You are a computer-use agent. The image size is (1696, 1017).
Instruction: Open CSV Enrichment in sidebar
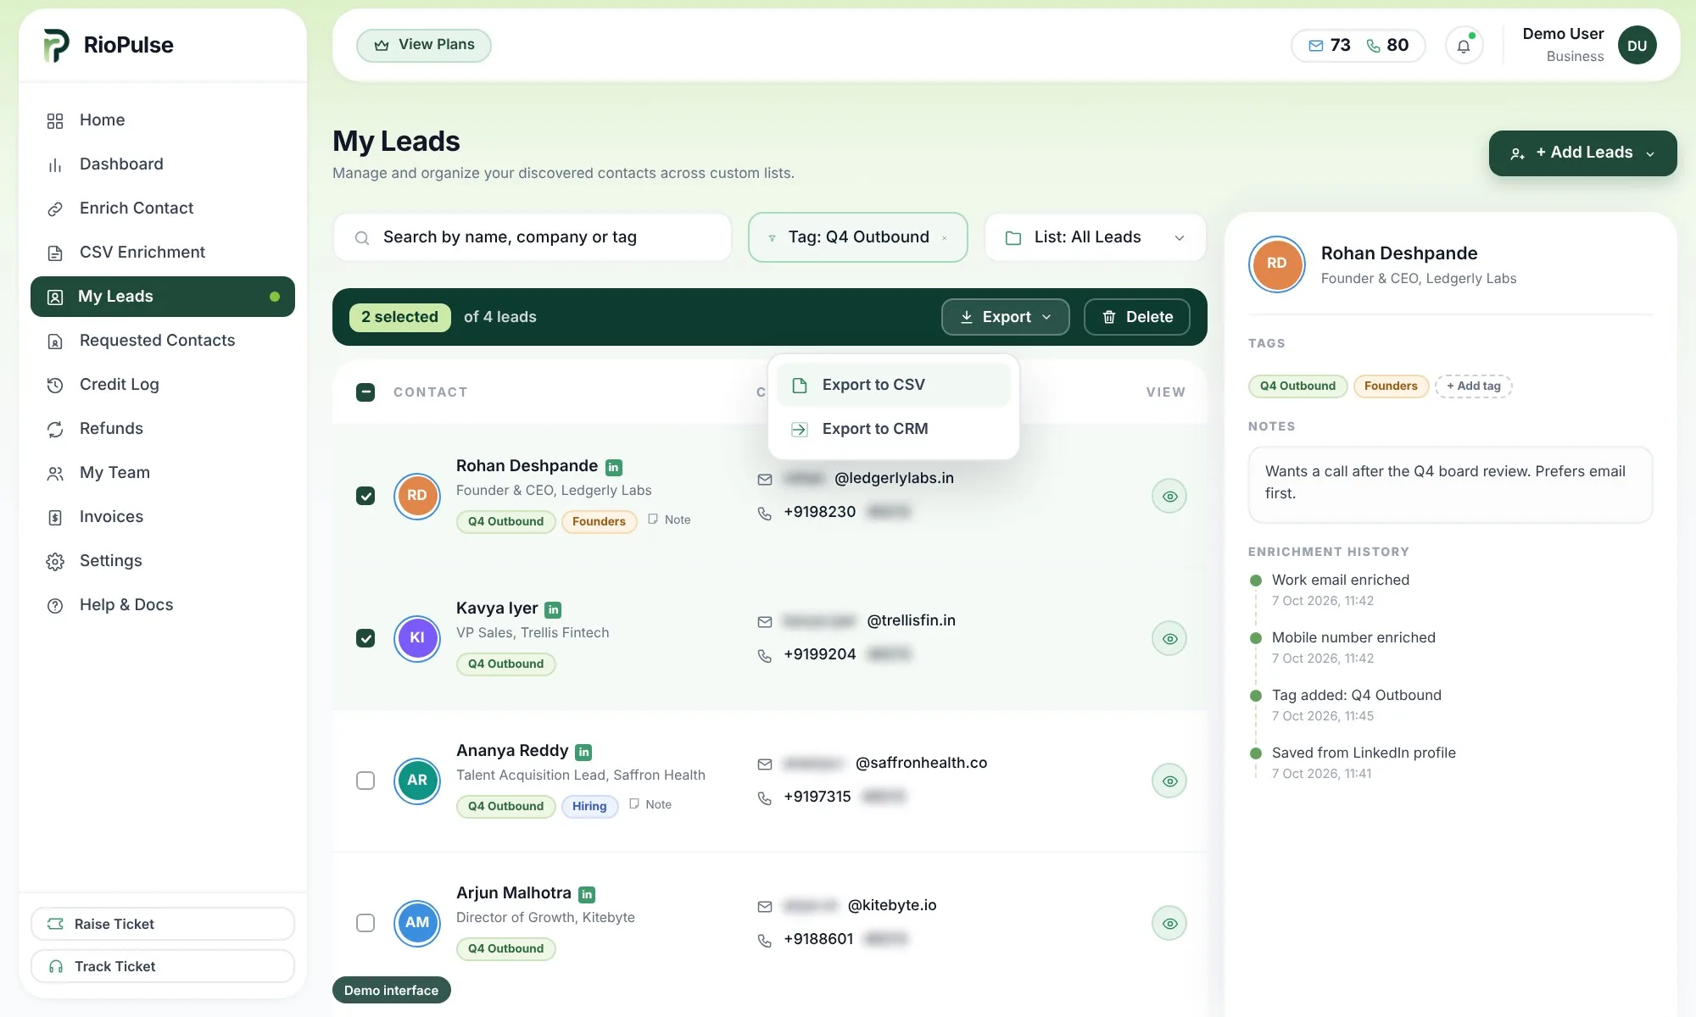(163, 253)
